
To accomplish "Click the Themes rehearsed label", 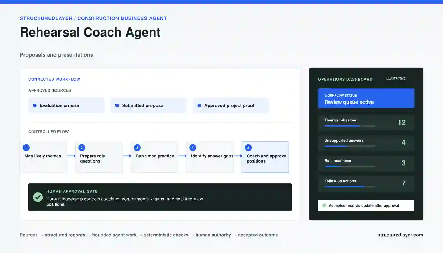I will [341, 120].
